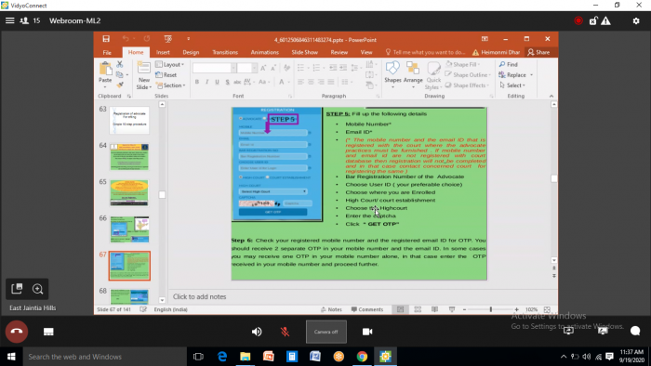
Task: Switch to the Transitions tab
Action: tap(225, 53)
